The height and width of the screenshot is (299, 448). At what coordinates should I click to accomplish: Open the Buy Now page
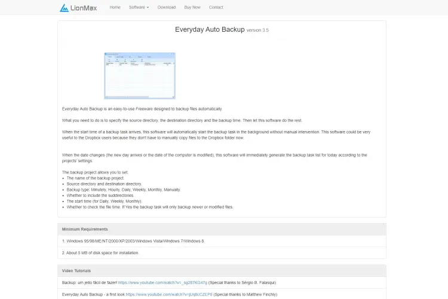192,7
